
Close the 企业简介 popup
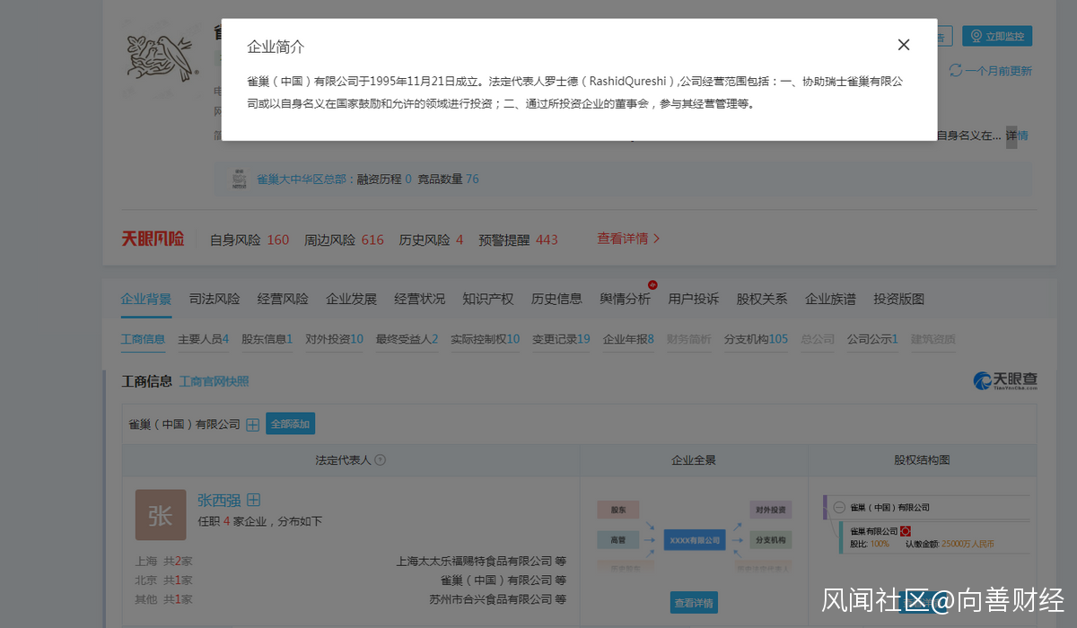pos(904,45)
